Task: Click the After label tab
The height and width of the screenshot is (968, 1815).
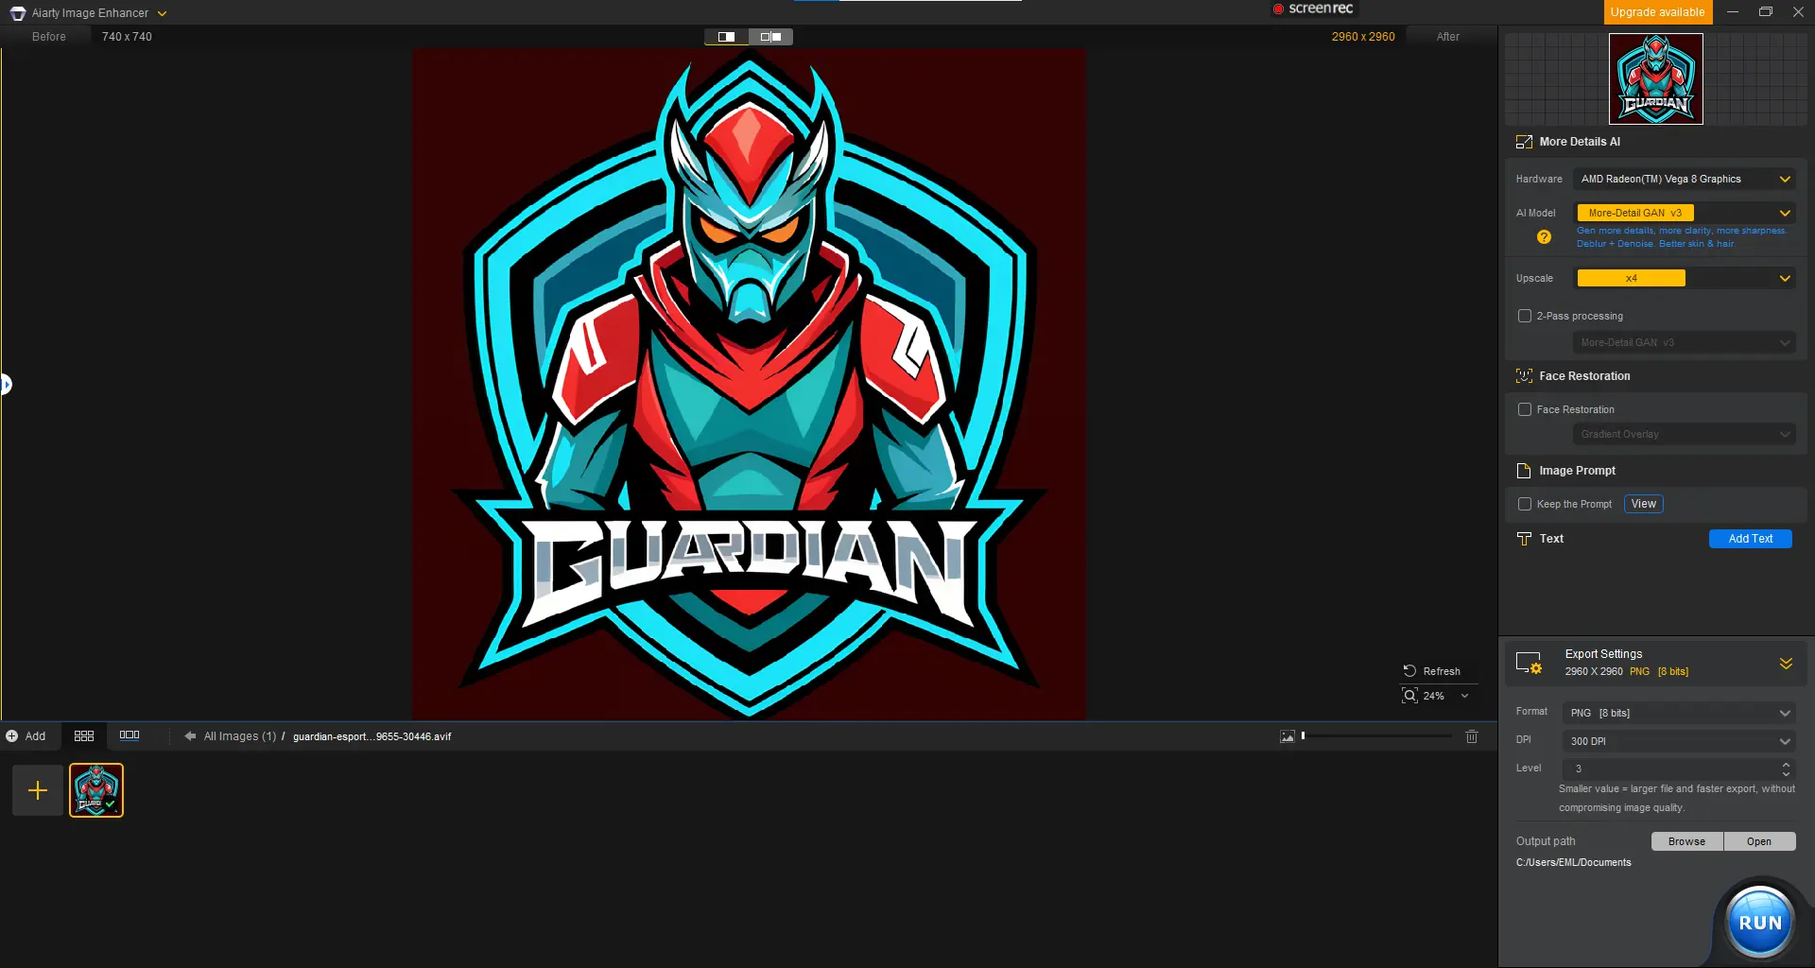Action: 1447,37
